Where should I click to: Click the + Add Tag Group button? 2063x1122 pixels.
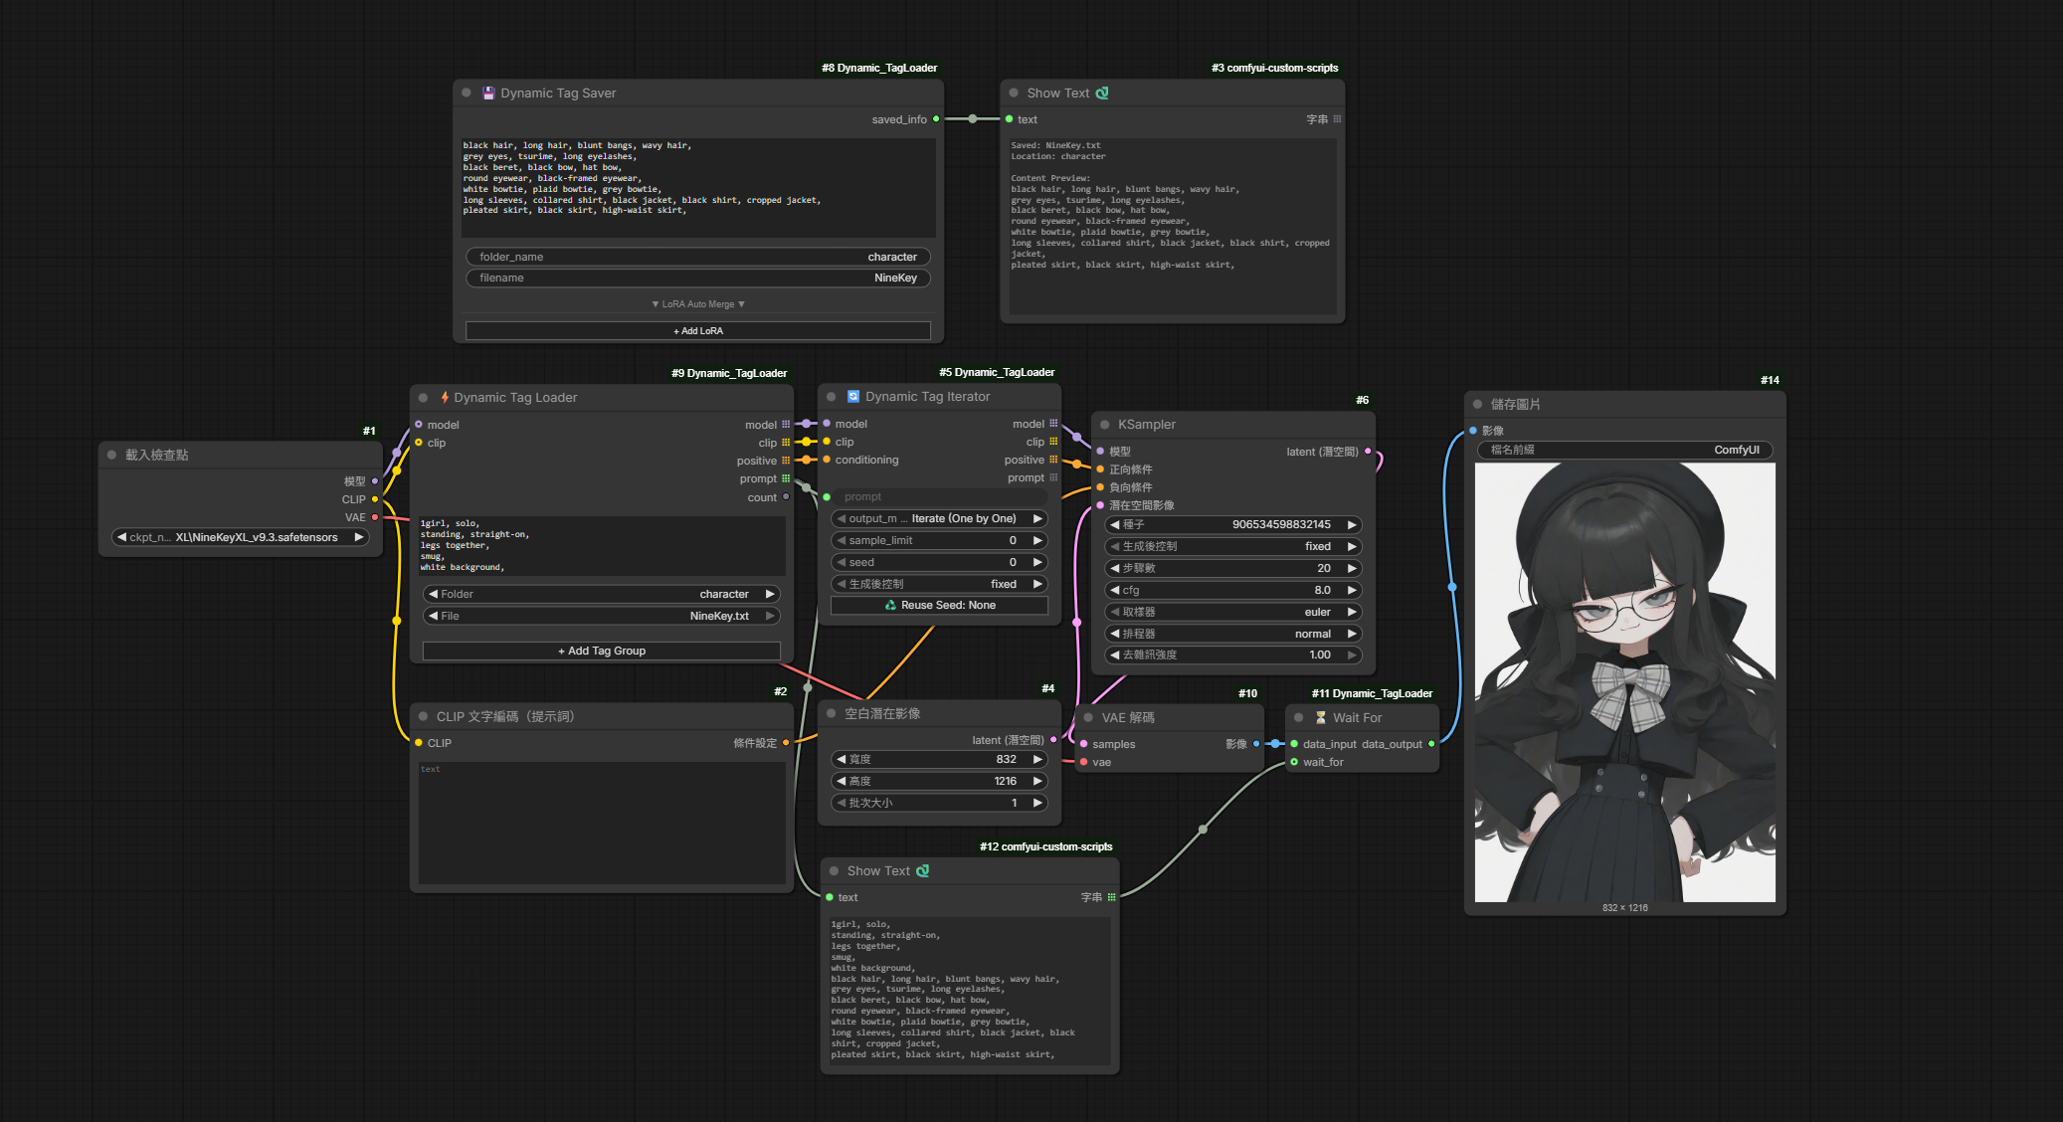pos(602,652)
